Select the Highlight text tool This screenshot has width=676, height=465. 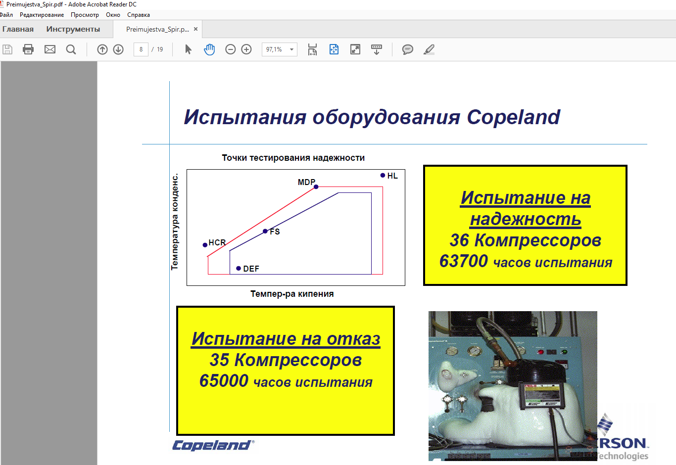coord(429,49)
